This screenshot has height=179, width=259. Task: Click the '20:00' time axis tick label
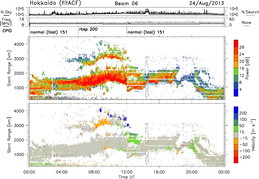[x=192, y=172]
